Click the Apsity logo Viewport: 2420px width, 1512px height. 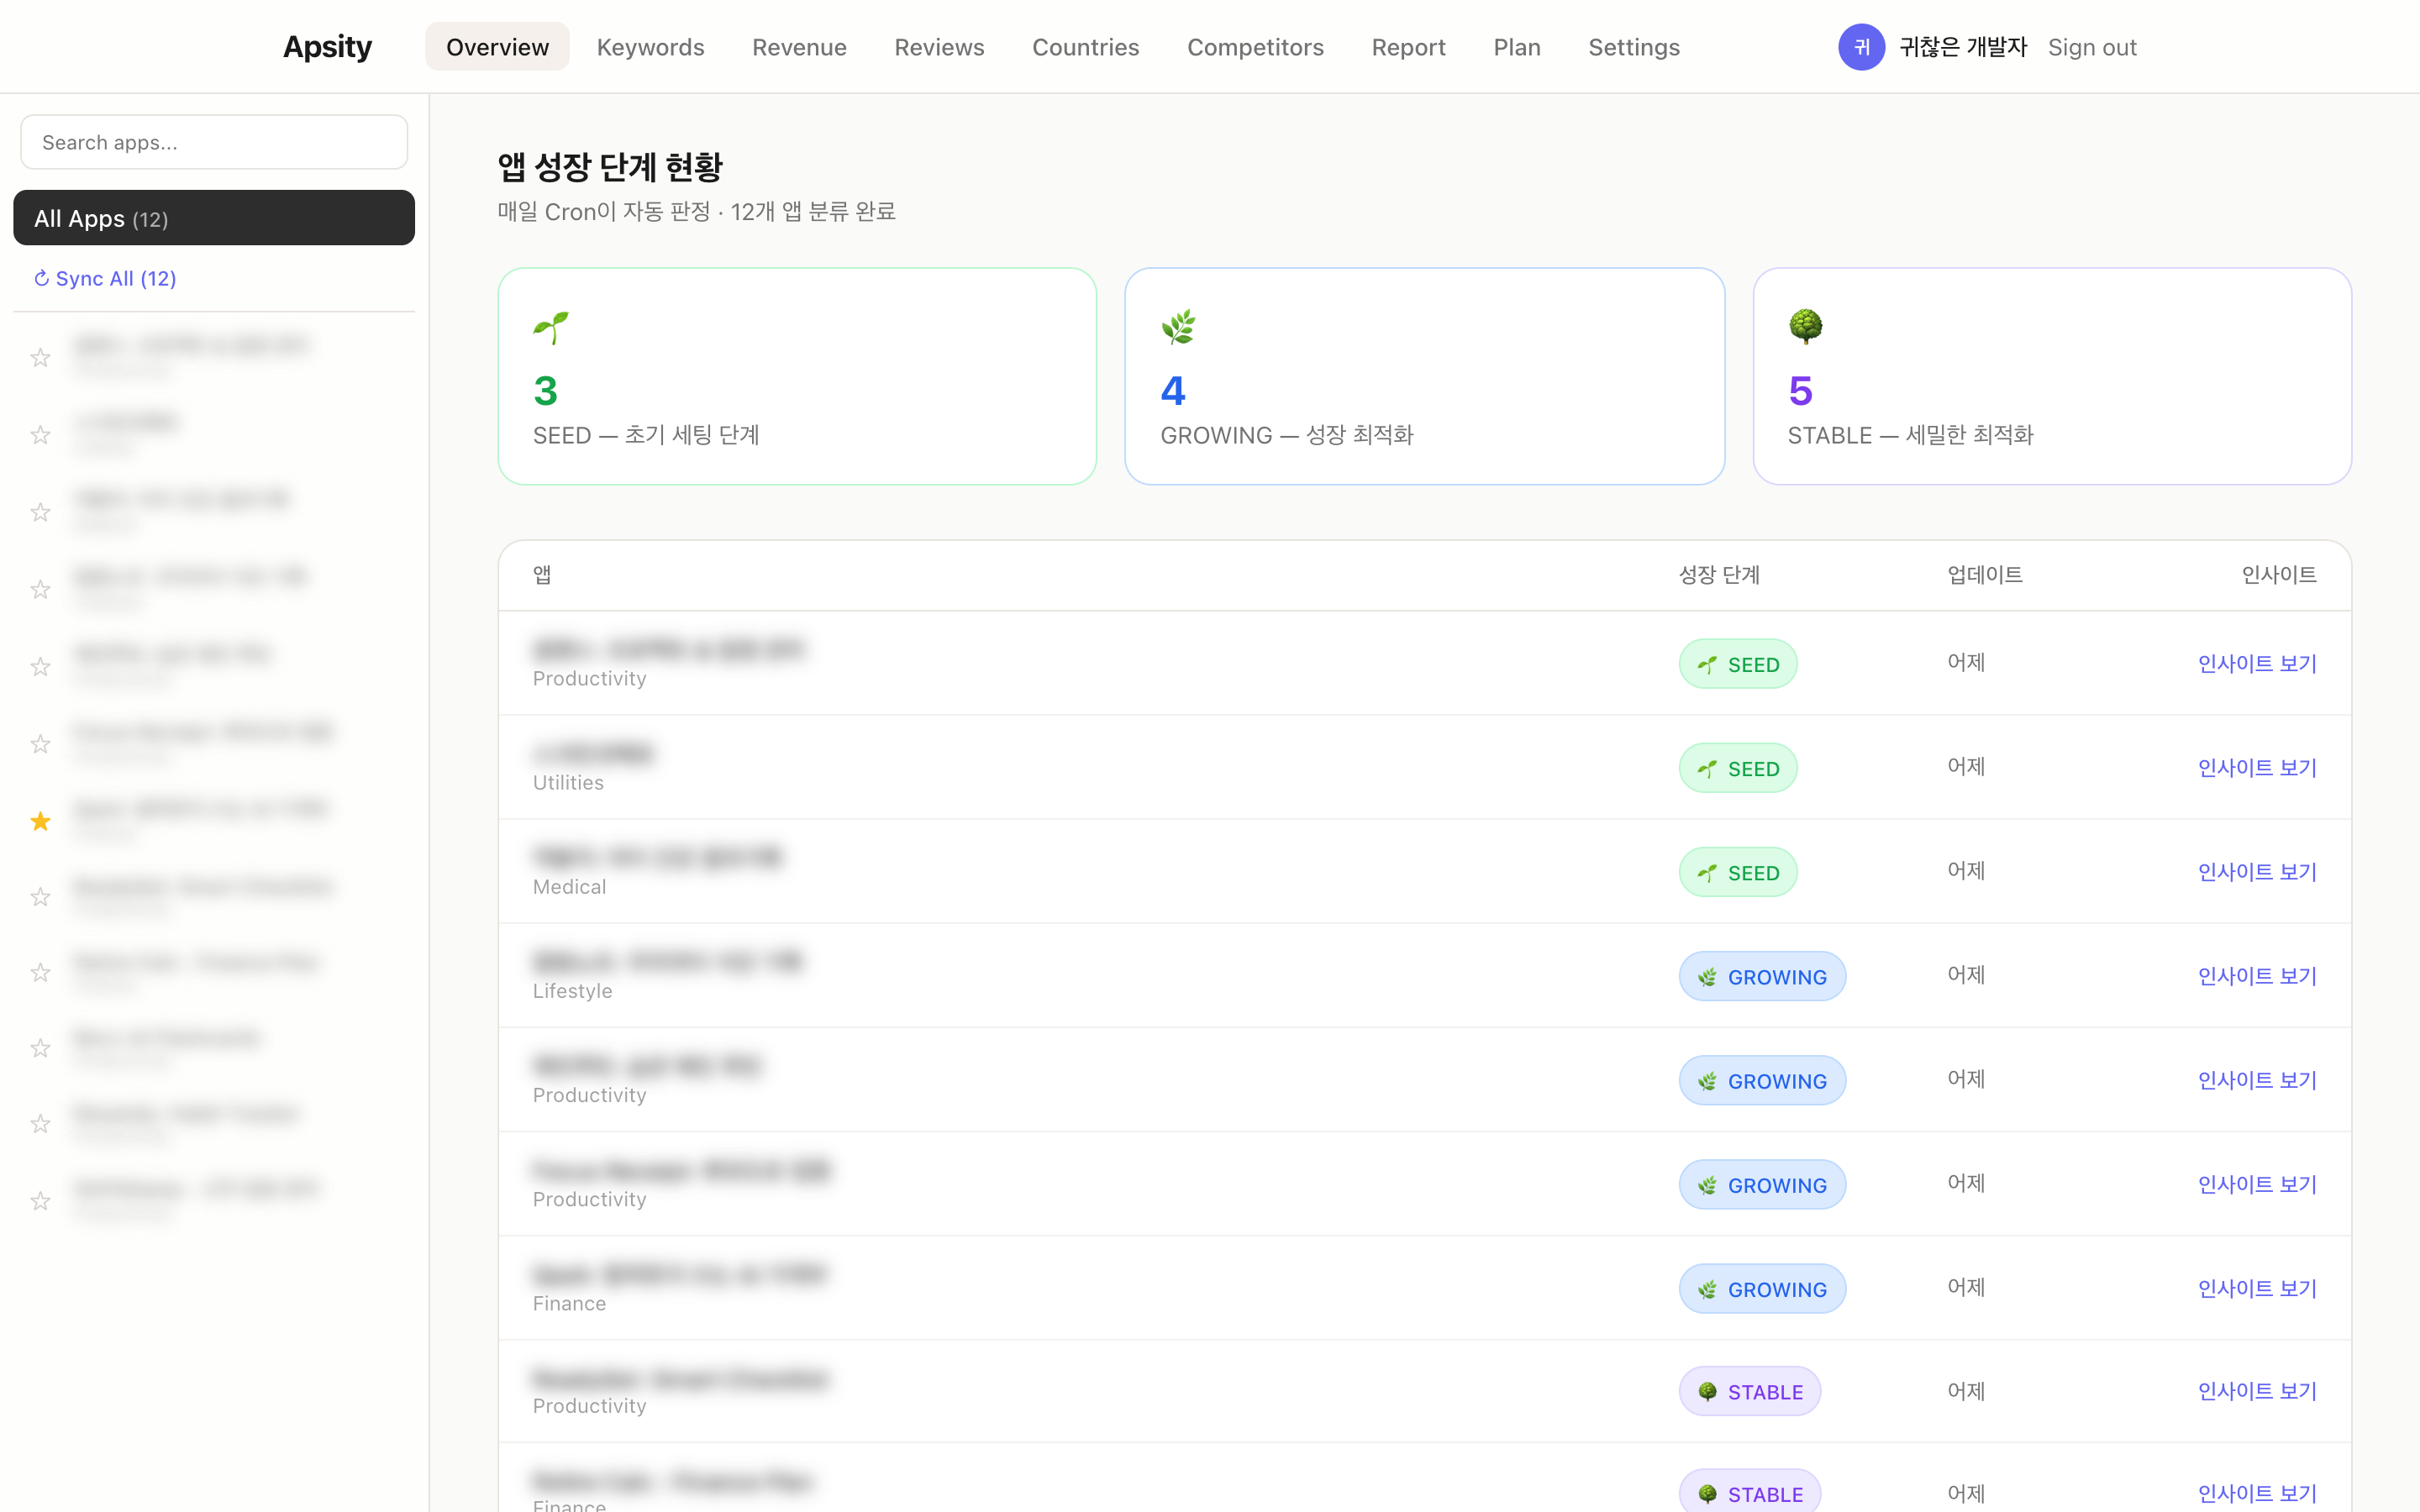pyautogui.click(x=327, y=47)
